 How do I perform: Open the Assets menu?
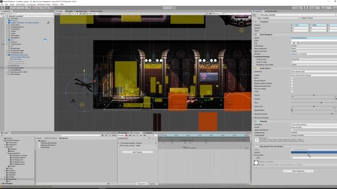[x=12, y=4]
